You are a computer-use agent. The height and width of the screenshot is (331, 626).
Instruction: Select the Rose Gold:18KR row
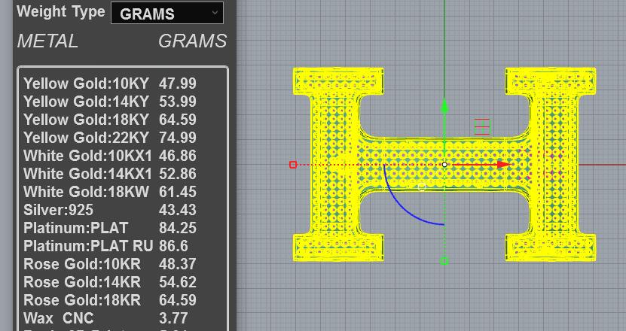[x=110, y=300]
